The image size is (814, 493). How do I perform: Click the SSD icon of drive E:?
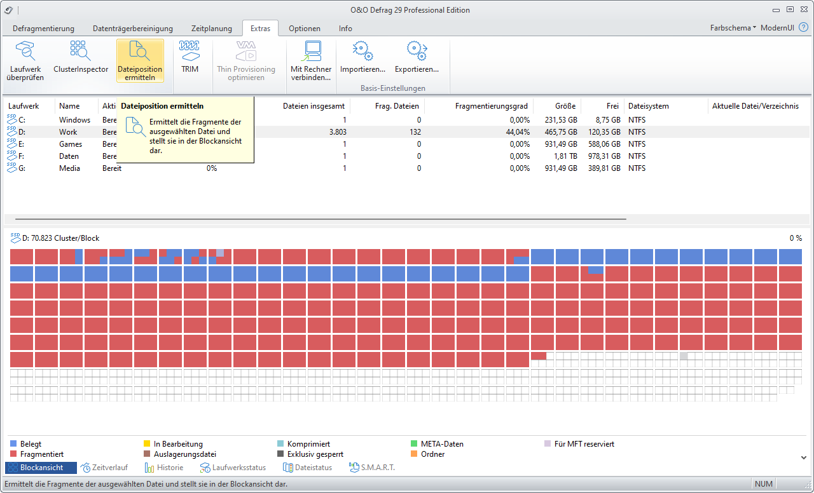point(12,143)
